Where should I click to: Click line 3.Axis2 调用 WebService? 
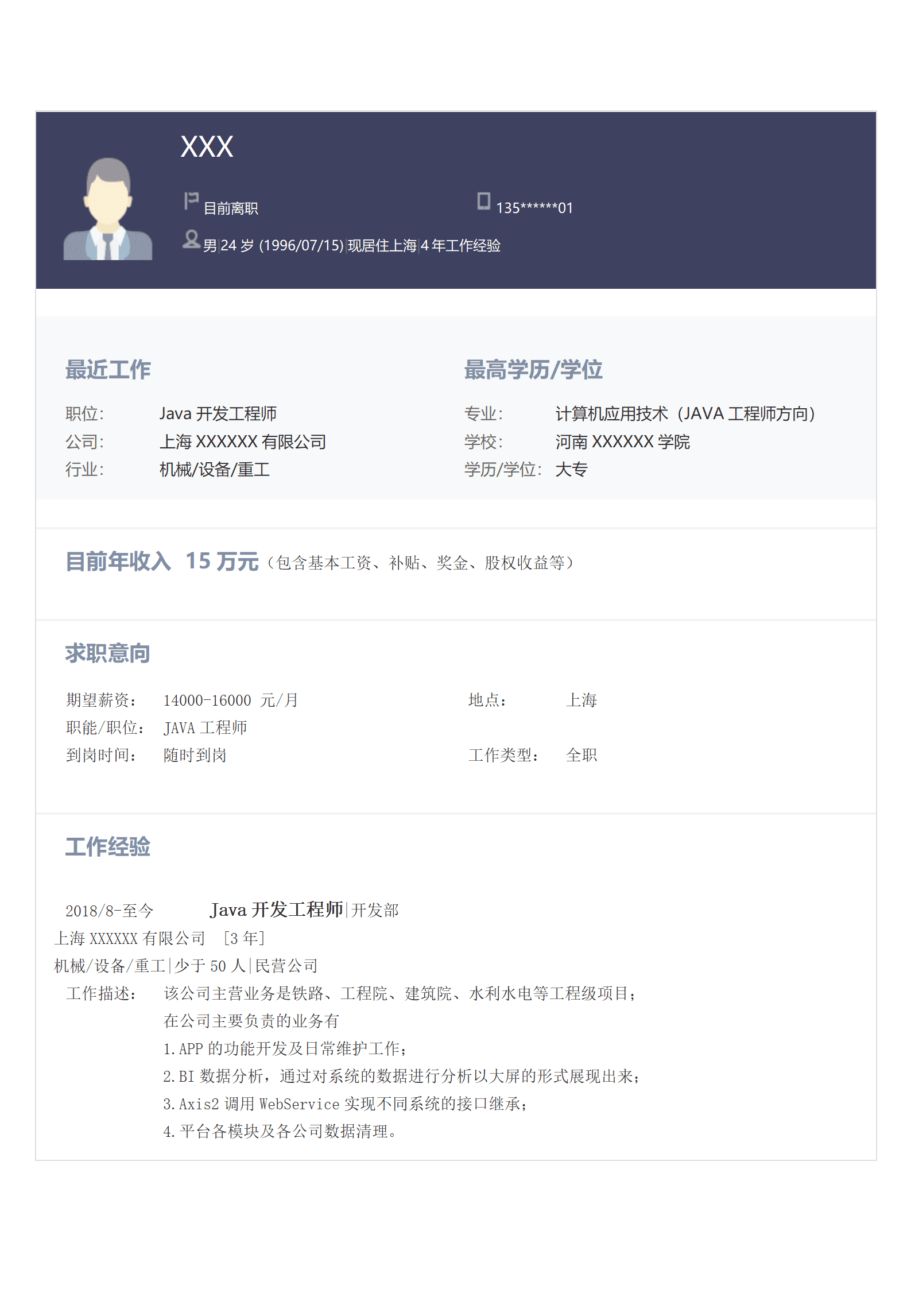[x=345, y=1104]
